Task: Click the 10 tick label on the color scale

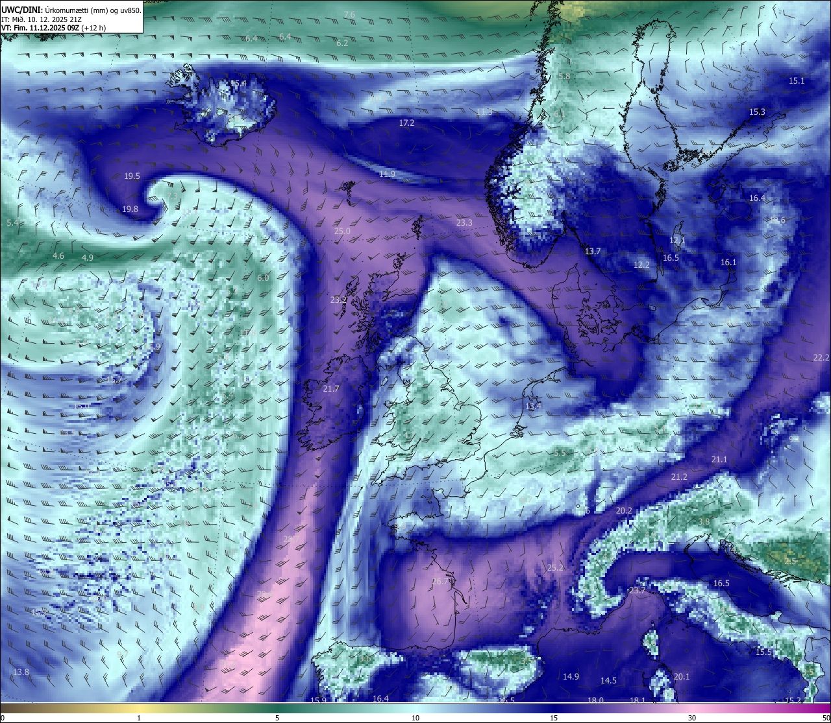Action: point(415,718)
